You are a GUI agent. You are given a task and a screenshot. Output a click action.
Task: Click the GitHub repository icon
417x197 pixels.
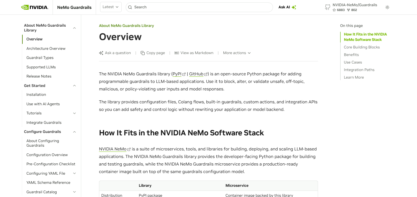tap(327, 7)
